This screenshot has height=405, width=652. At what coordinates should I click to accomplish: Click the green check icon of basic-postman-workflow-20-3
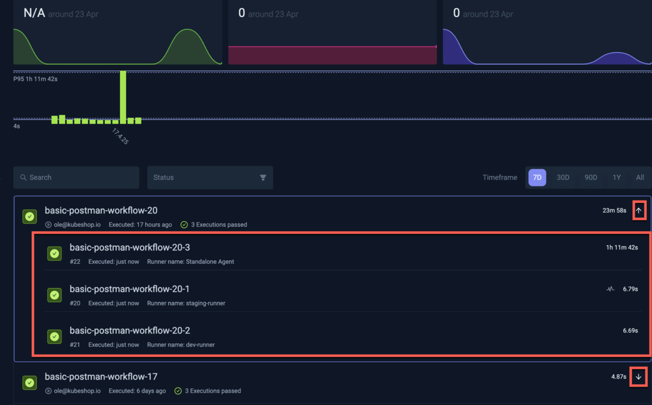(x=54, y=254)
